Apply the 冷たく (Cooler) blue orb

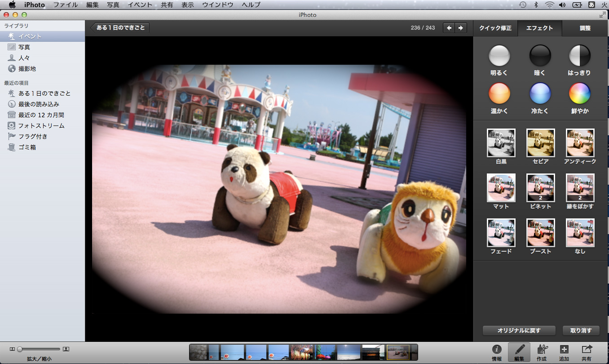point(540,94)
